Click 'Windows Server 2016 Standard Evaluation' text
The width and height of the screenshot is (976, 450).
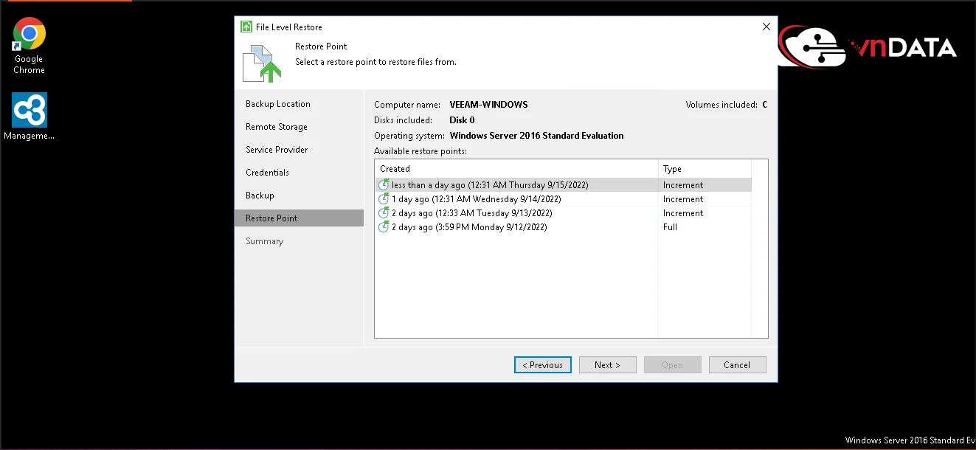[536, 136]
